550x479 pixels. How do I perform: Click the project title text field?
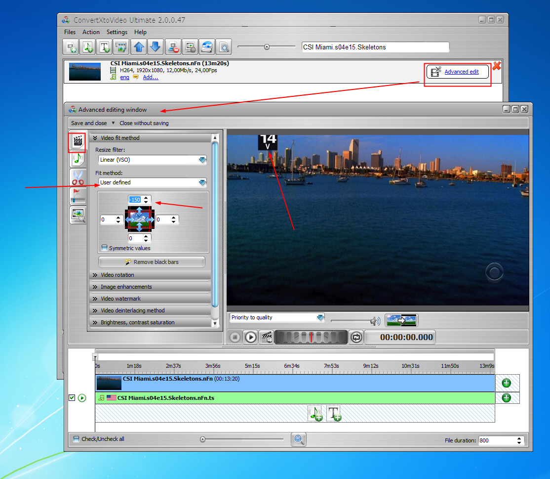375,47
